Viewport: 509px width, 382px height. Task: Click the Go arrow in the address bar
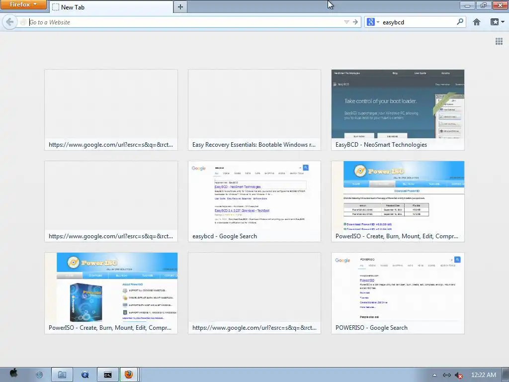point(355,22)
